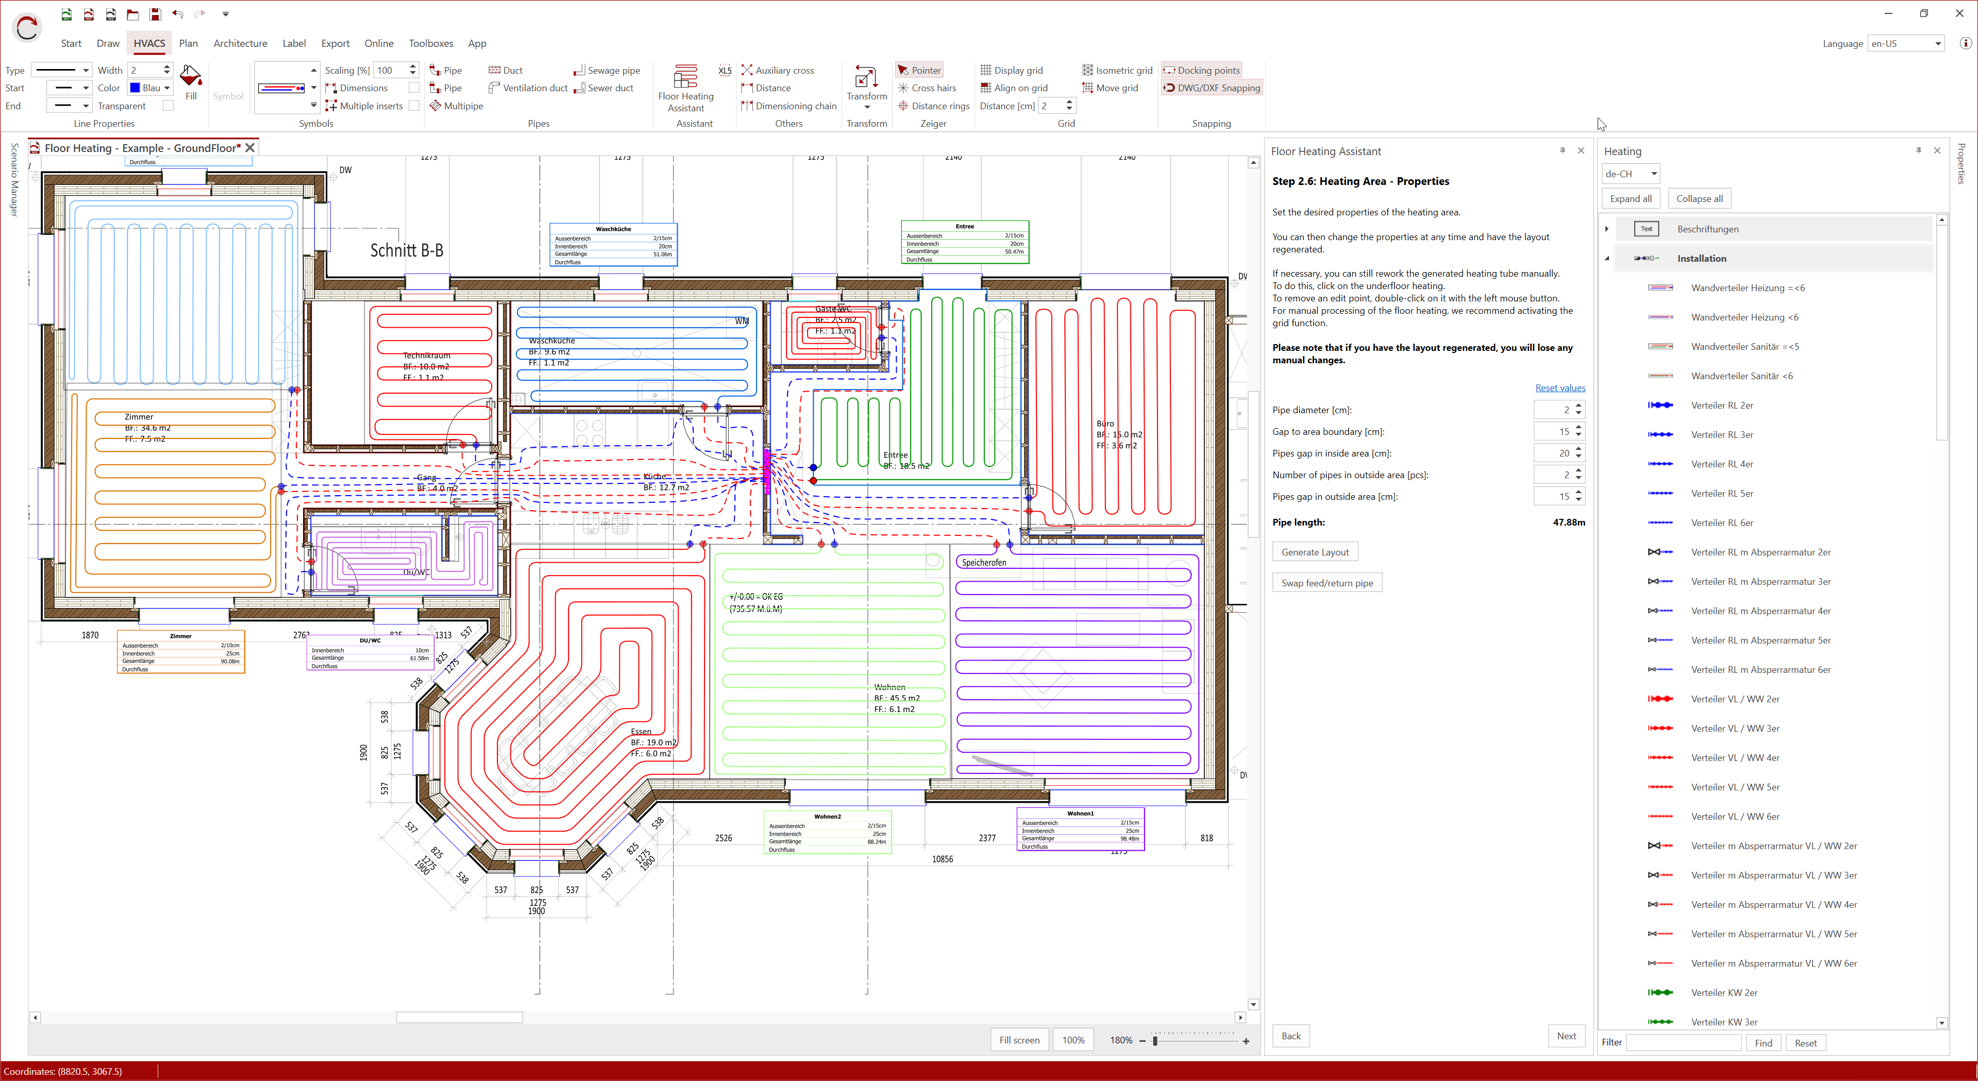Click the Reset values link
Image resolution: width=1978 pixels, height=1081 pixels.
[x=1560, y=387]
